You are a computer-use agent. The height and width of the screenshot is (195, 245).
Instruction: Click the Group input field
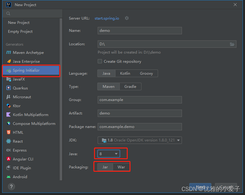140,100
